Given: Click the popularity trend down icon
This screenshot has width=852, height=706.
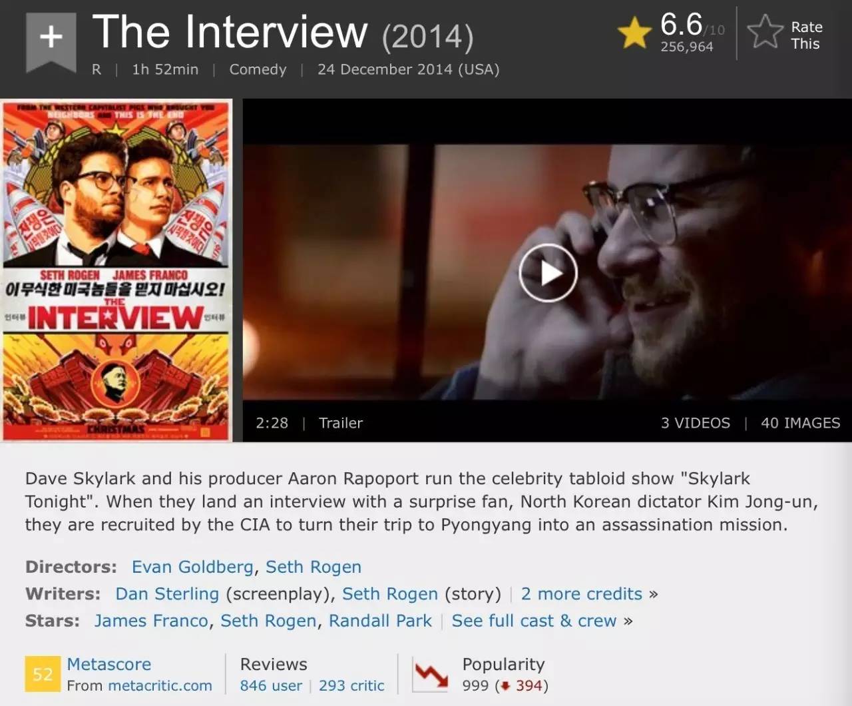Looking at the screenshot, I should coord(431,675).
